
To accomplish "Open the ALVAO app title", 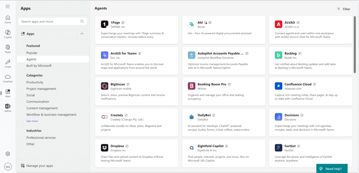I will point(290,22).
